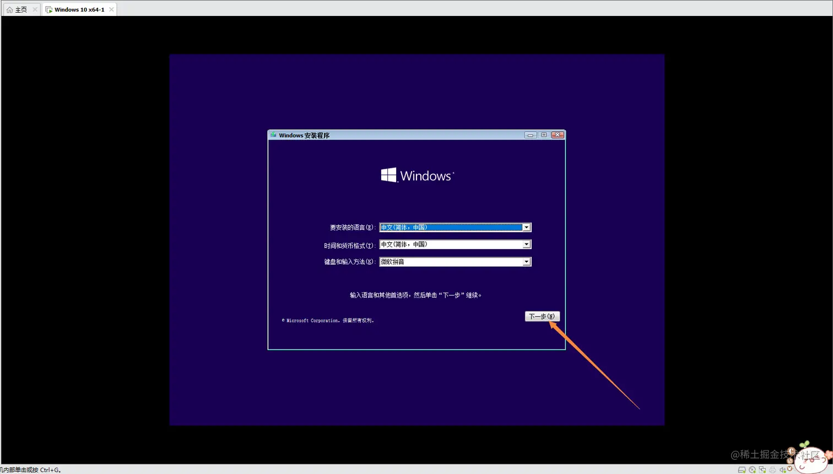
Task: Click the Windows 安装程序 title text
Action: [x=304, y=135]
